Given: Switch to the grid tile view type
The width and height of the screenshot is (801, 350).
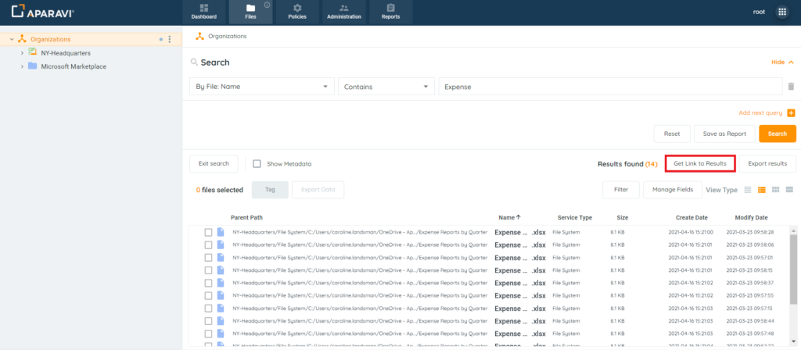Looking at the screenshot, I should point(775,190).
